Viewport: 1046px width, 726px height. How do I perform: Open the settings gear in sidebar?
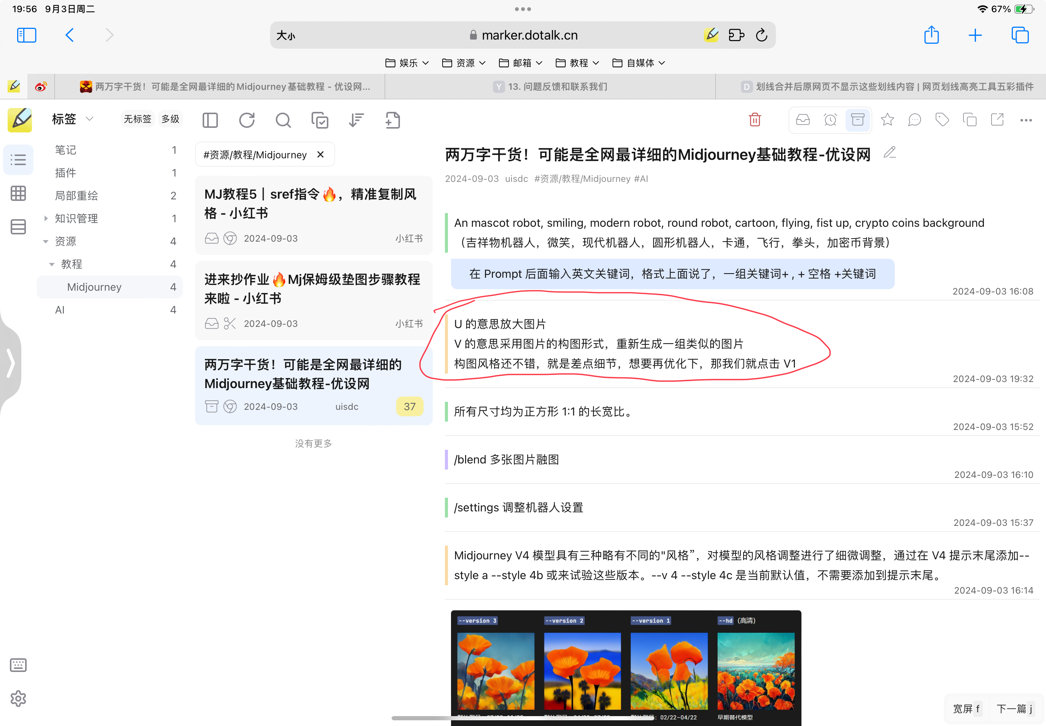point(18,698)
